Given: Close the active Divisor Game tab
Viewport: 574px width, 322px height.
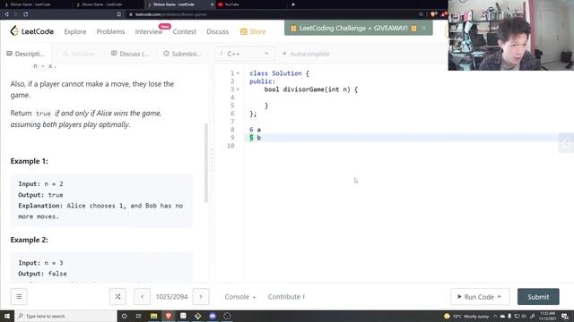Looking at the screenshot, I should click(212, 4).
